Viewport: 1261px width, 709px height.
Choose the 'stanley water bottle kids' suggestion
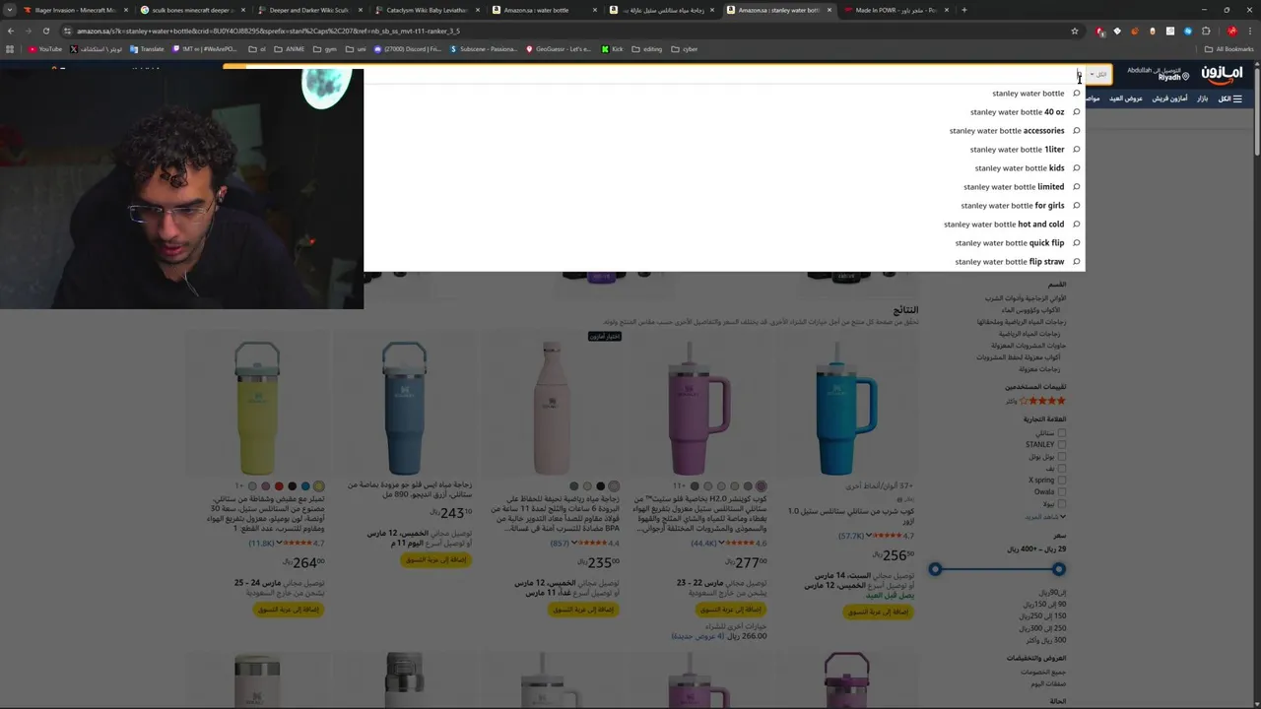click(x=1020, y=168)
